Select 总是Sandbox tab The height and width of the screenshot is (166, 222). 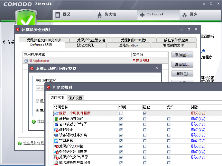pos(129,45)
